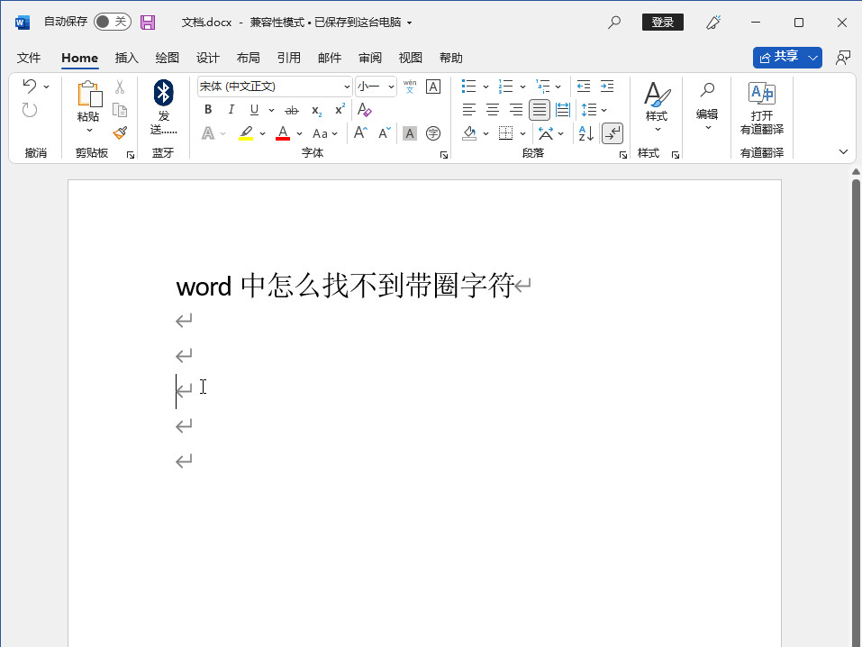The image size is (862, 647).
Task: Click the clear formatting eraser icon
Action: (x=364, y=110)
